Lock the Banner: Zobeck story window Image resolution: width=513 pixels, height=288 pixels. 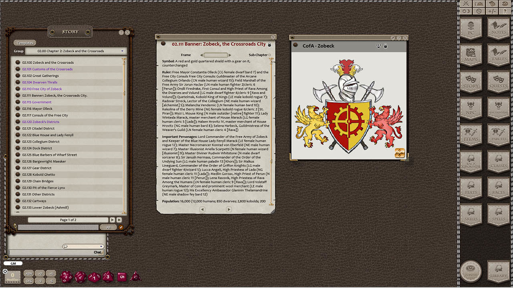point(269,45)
